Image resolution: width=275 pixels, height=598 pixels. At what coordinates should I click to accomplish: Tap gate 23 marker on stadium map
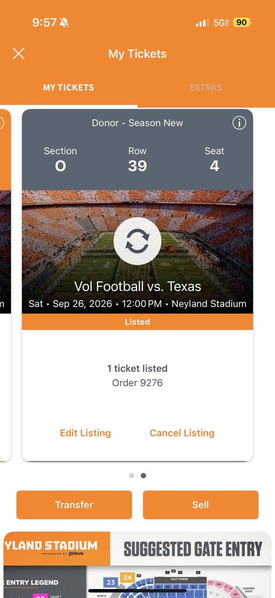[x=111, y=582]
